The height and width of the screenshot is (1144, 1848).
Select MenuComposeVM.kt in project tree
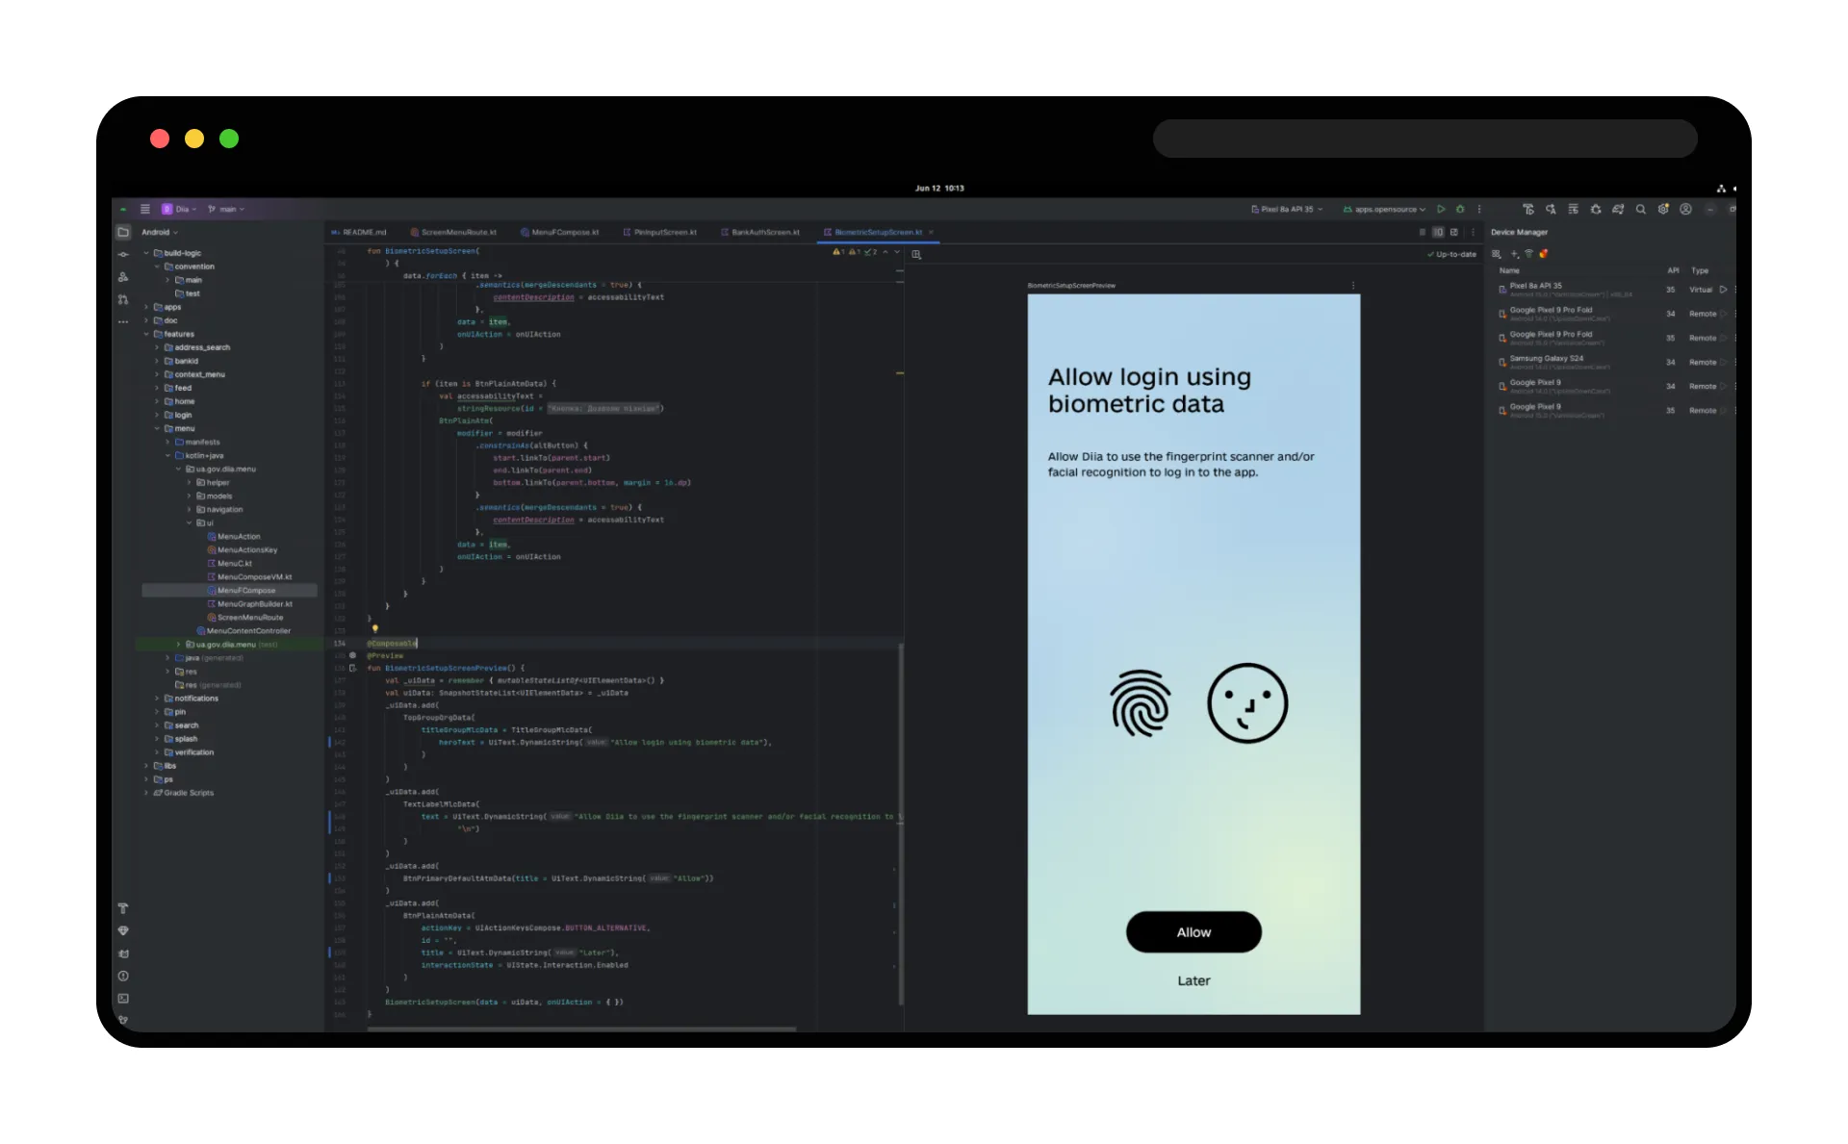(254, 577)
